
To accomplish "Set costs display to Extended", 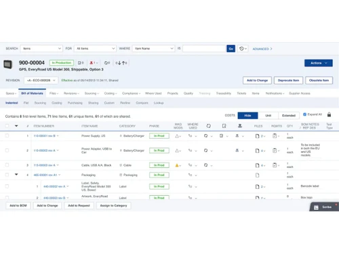I will point(289,115).
